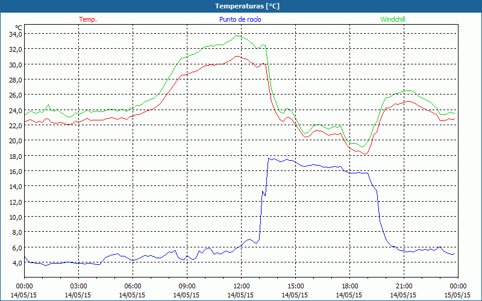Viewport: 482px width, 301px height.
Task: Select the red Temp. legend label
Action: tap(88, 19)
